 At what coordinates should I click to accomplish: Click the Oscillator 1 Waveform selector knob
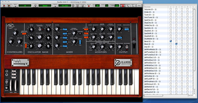click(x=48, y=29)
